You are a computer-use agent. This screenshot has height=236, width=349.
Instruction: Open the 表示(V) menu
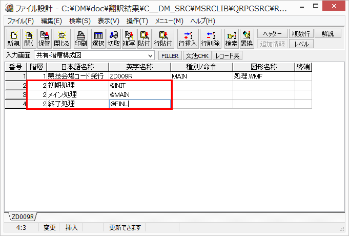click(109, 21)
